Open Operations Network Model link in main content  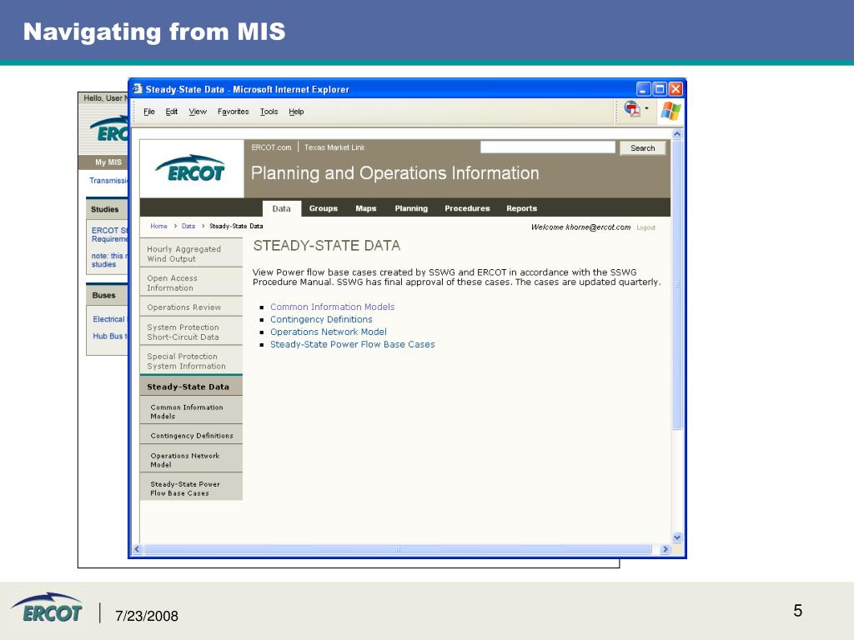[x=329, y=332]
